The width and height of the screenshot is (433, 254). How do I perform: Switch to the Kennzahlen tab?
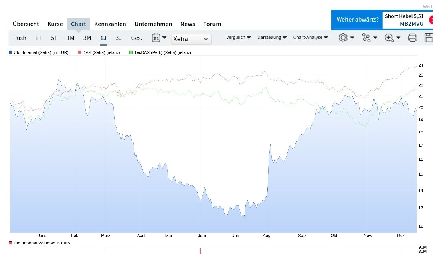pyautogui.click(x=110, y=24)
